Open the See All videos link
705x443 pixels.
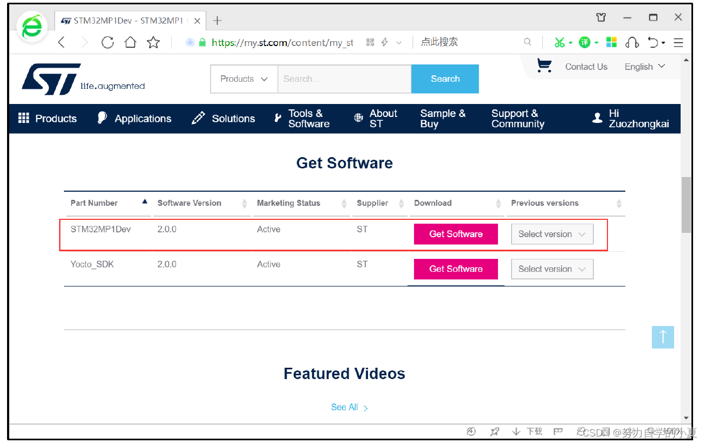350,407
